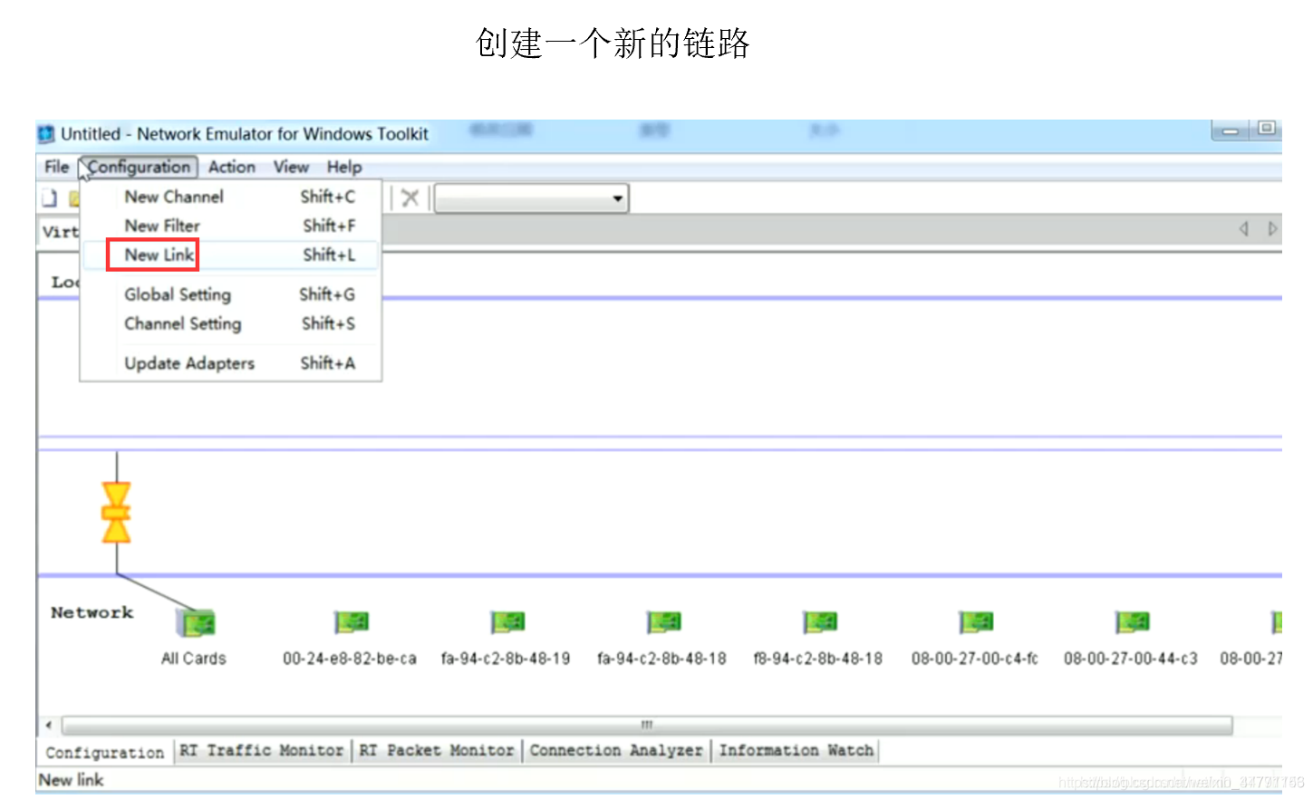Choose New Channel from the menu
Screen dimensions: 1313x799
click(231, 197)
